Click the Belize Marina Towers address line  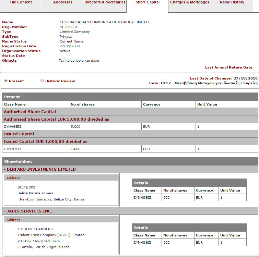click(x=35, y=193)
